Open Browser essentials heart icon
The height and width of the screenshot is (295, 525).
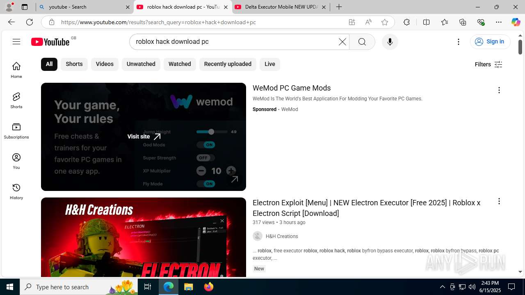(x=481, y=22)
